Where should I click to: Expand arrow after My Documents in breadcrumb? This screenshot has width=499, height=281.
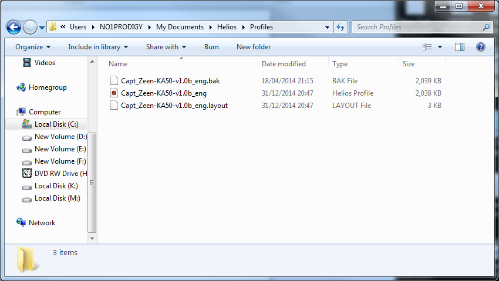(210, 28)
